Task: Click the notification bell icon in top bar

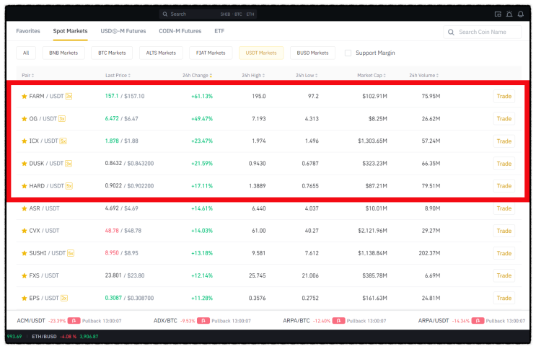Action: (x=521, y=14)
